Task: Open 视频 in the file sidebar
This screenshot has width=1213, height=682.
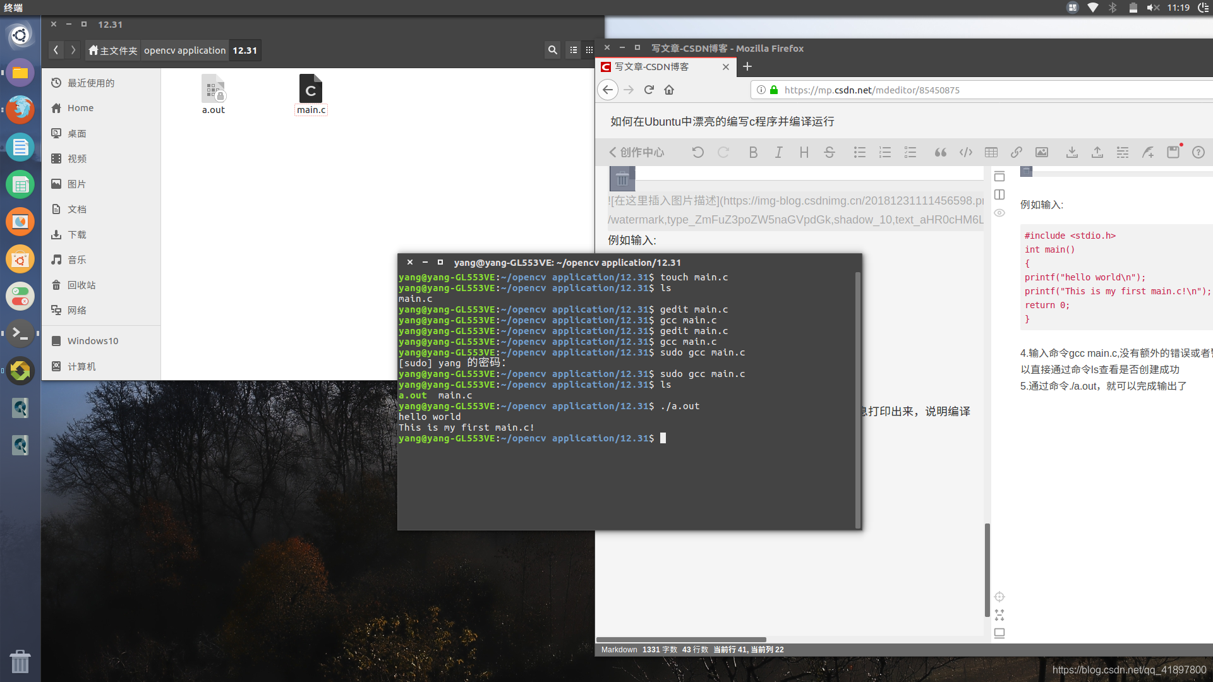Action: click(101, 159)
